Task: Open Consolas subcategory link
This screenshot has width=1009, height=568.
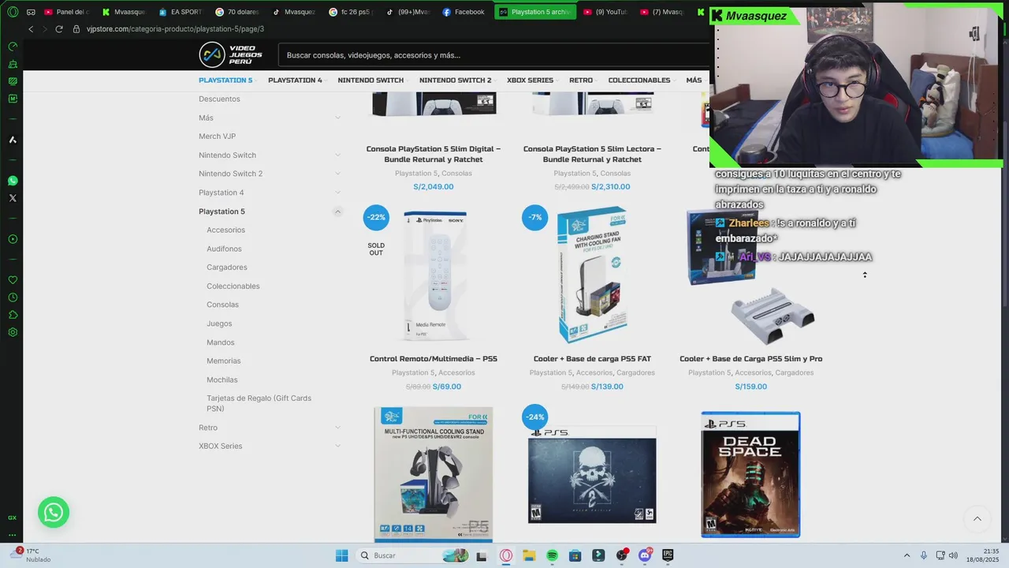Action: (222, 305)
